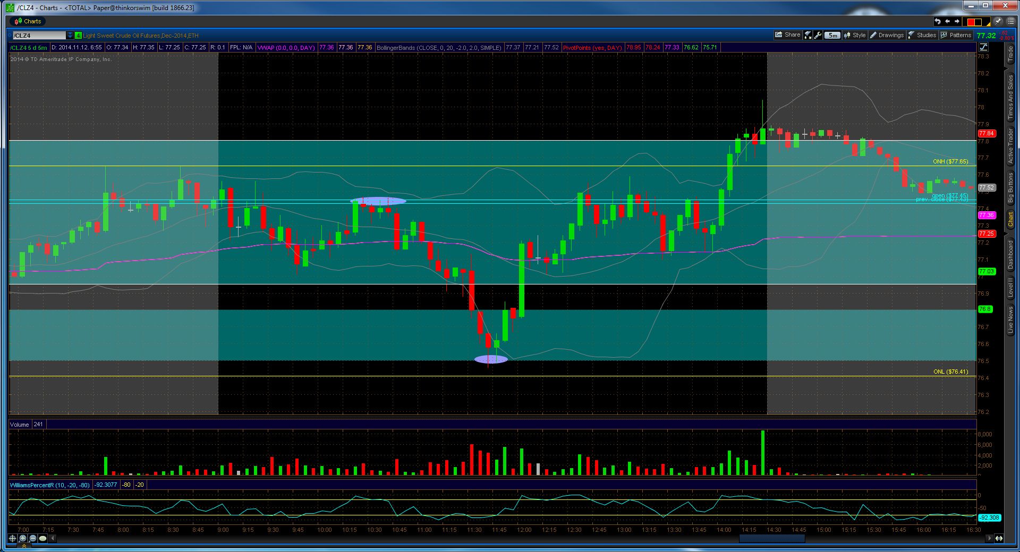Click the Charts tab
This screenshot has height=552, width=1020.
coord(28,21)
